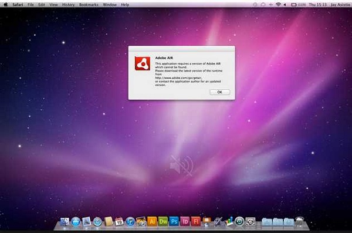
Task: Launch Adobe InDesign (Id) from dock
Action: 185,221
